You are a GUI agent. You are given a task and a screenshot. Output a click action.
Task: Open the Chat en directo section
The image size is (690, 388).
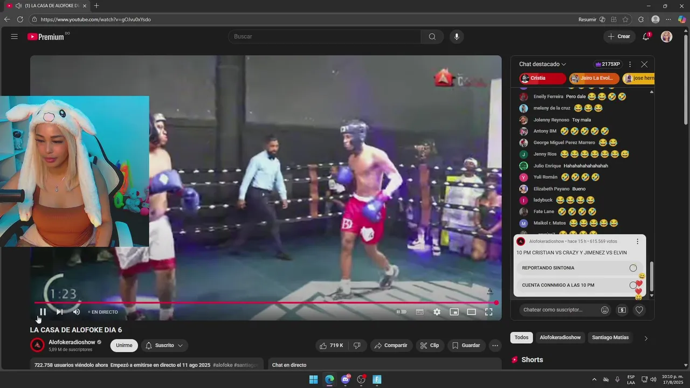[x=385, y=365]
